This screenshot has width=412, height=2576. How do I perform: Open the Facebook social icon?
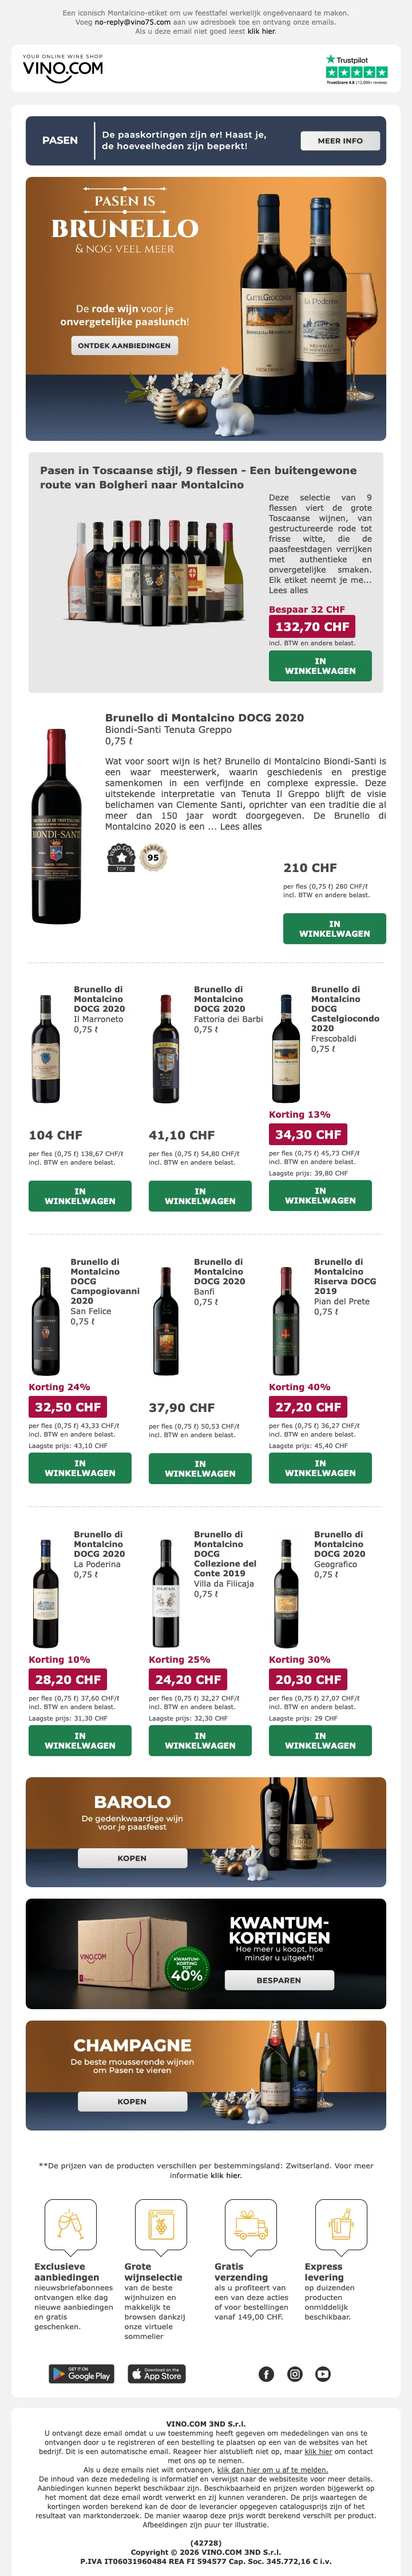click(x=266, y=2374)
